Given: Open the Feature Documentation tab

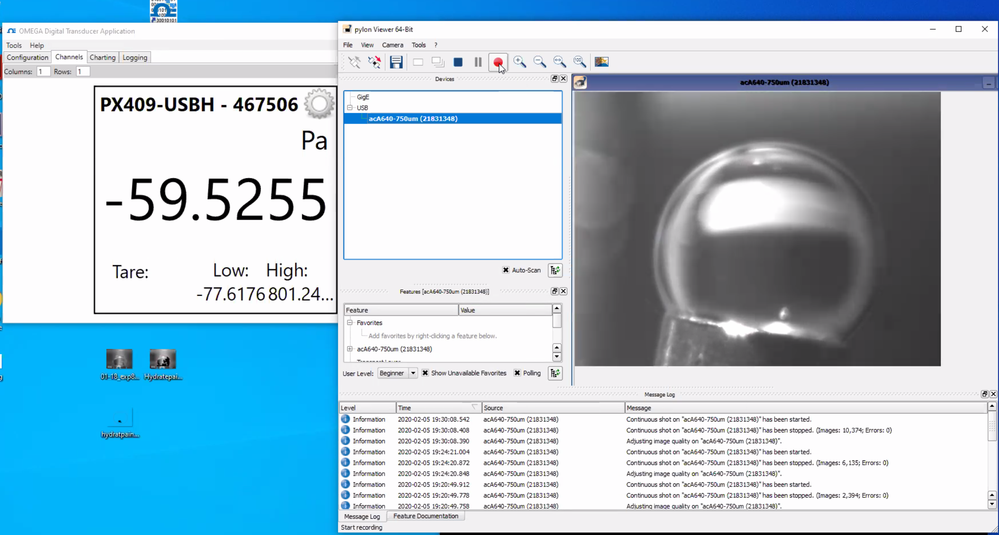Looking at the screenshot, I should tap(426, 516).
